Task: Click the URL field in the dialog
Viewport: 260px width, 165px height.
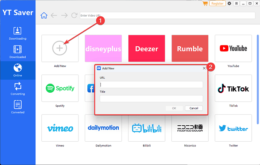Action: click(151, 85)
